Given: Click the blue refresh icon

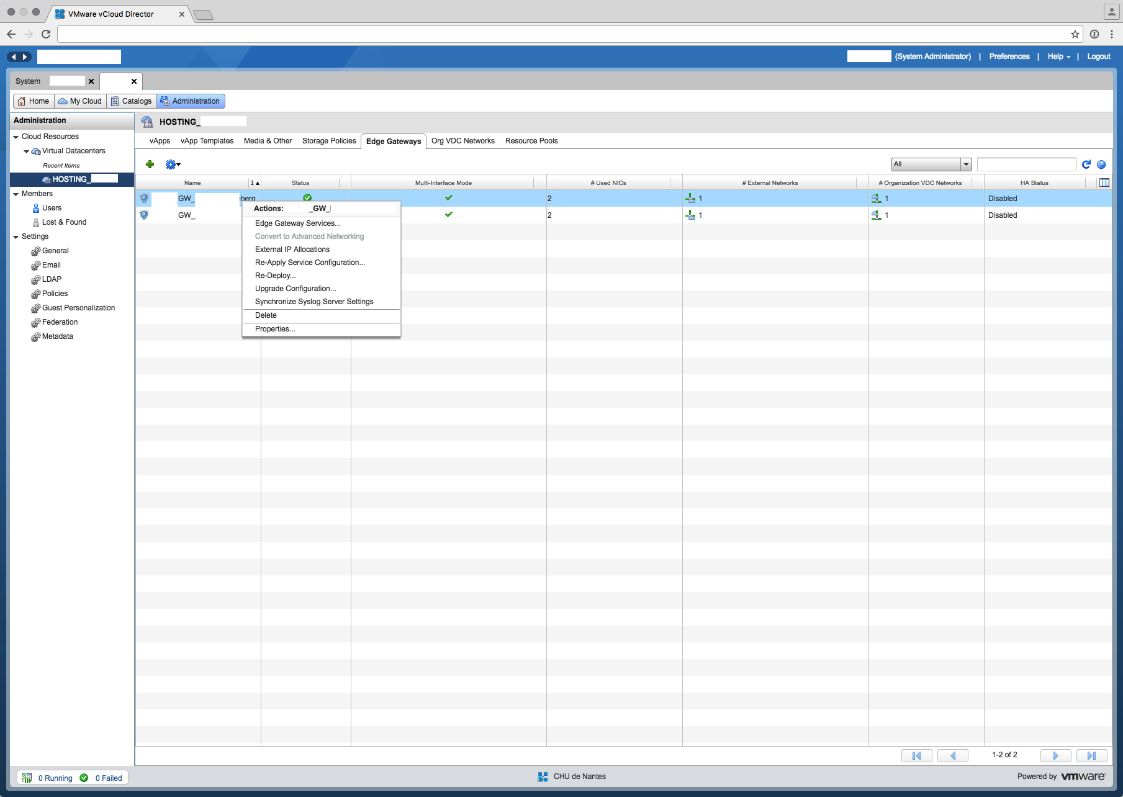Looking at the screenshot, I should pyautogui.click(x=1086, y=164).
